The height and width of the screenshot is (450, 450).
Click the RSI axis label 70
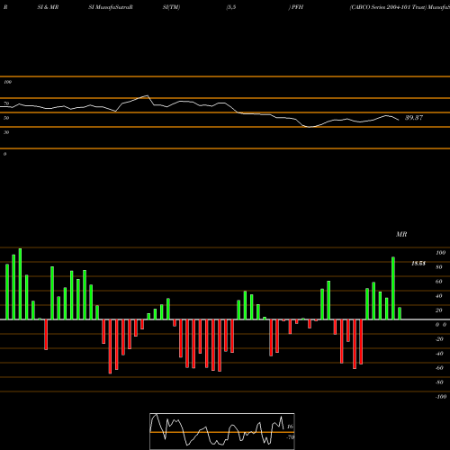pos(6,103)
